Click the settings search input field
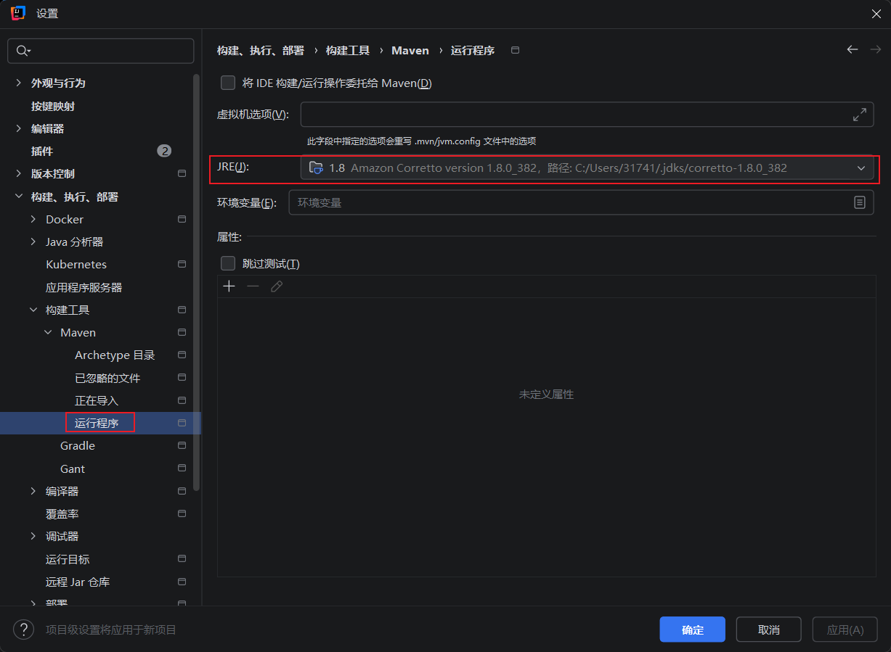Image resolution: width=891 pixels, height=652 pixels. (101, 51)
